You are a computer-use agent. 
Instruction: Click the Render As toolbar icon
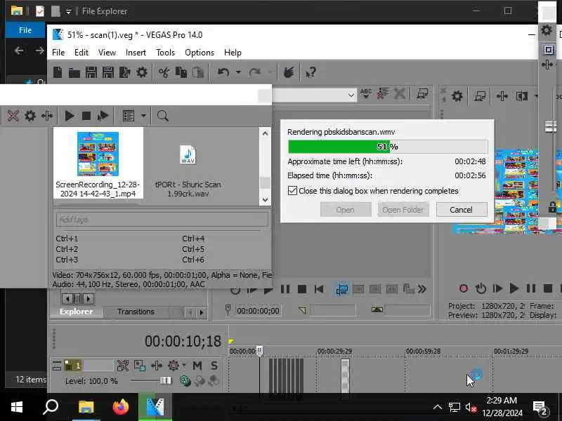pos(125,73)
